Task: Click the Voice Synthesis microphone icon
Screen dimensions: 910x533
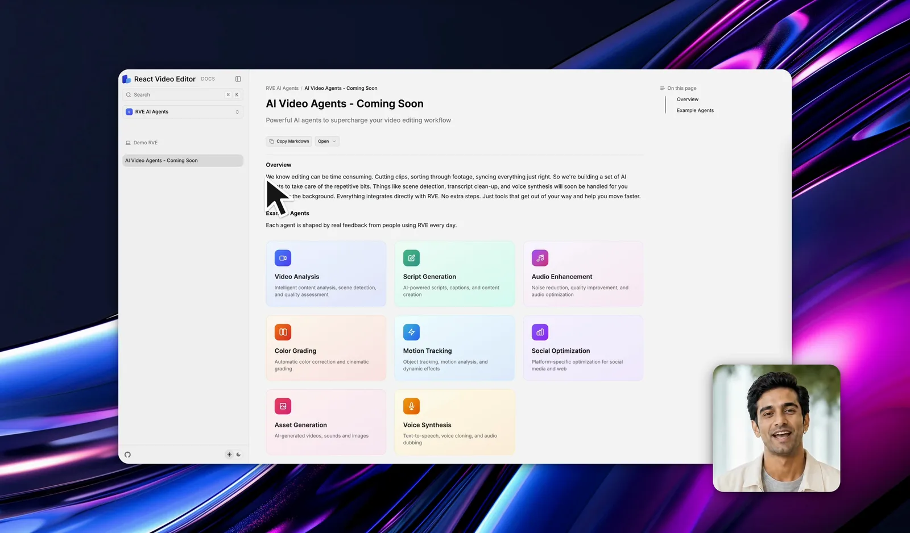Action: (411, 406)
